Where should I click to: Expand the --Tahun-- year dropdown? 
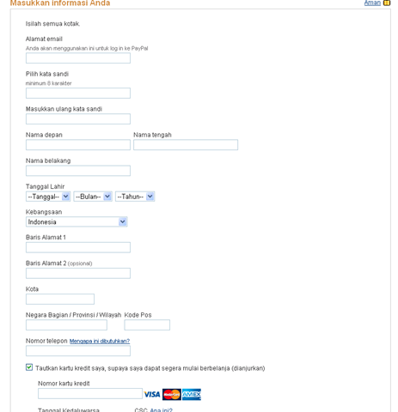pyautogui.click(x=135, y=197)
